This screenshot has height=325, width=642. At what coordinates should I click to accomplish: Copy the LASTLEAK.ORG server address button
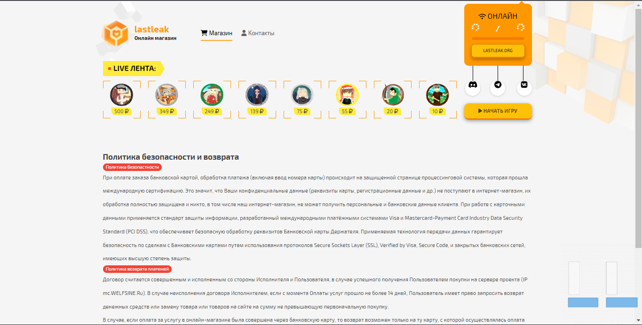pos(498,51)
